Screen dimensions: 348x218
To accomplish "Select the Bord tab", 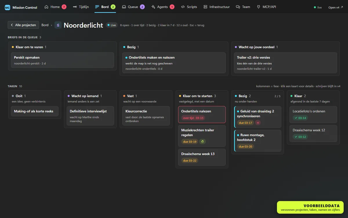I will tap(105, 7).
